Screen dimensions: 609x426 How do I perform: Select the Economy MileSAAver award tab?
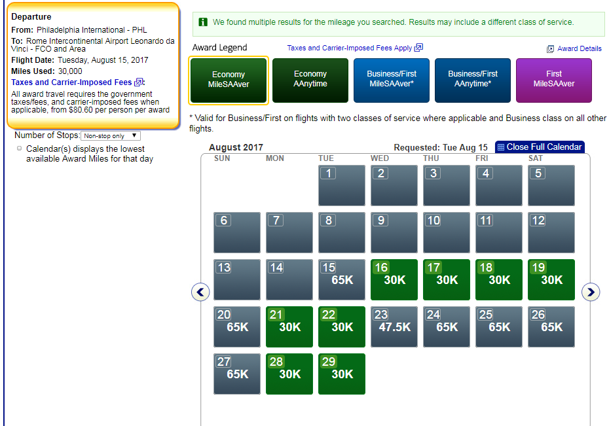[x=228, y=80]
